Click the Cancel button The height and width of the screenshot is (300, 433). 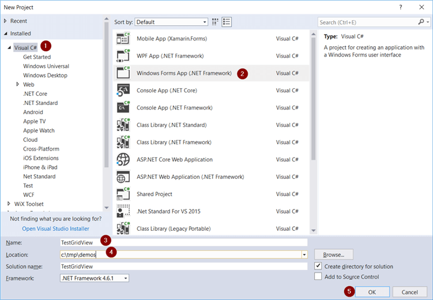point(409,292)
